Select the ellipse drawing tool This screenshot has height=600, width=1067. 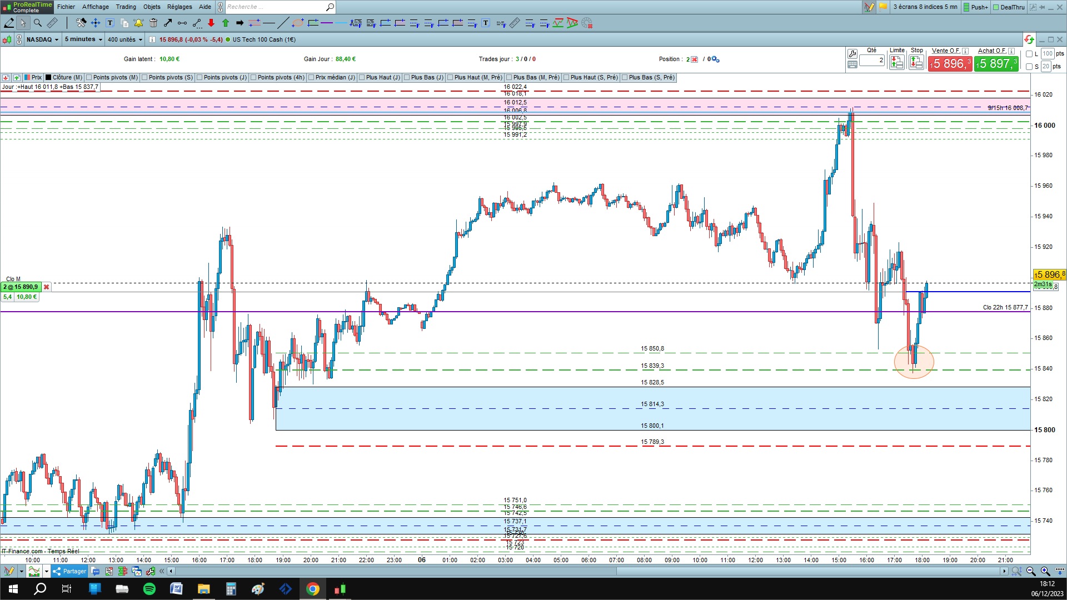point(298,23)
